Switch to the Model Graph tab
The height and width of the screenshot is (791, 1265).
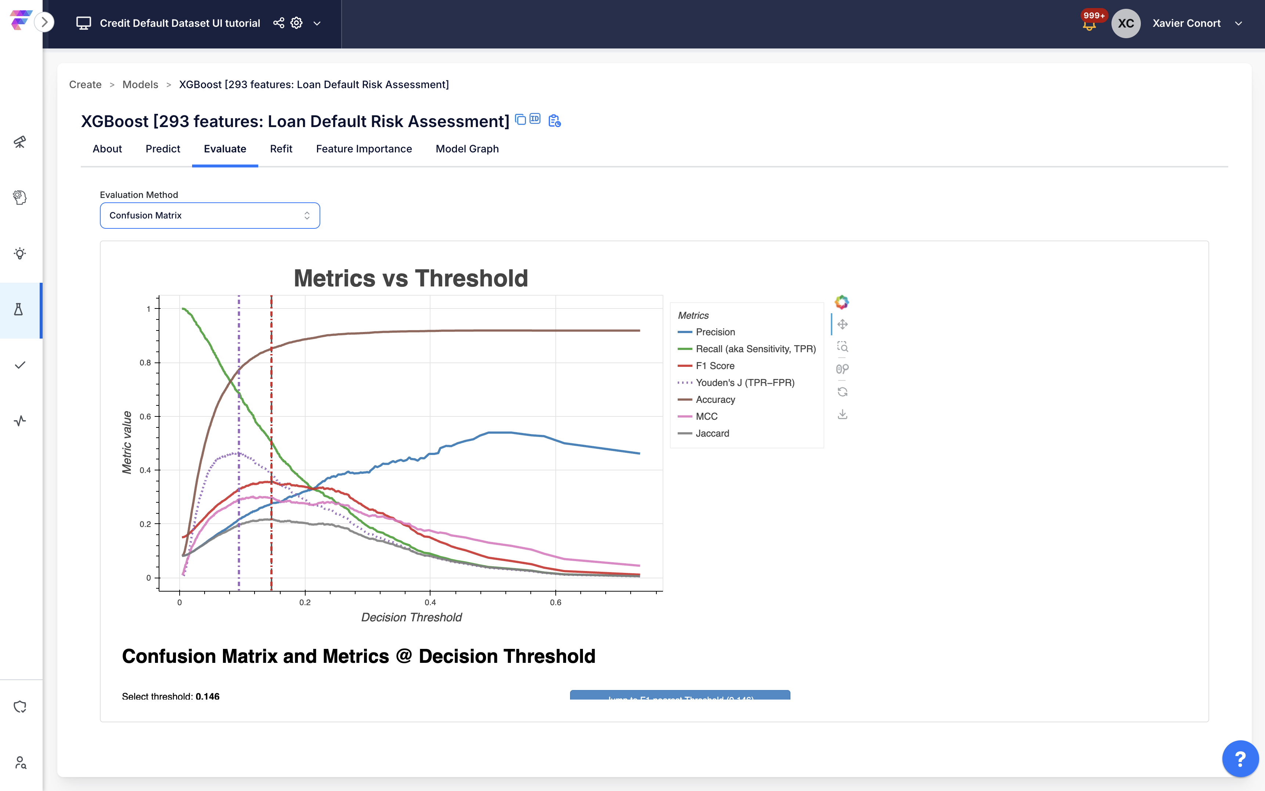[466, 149]
